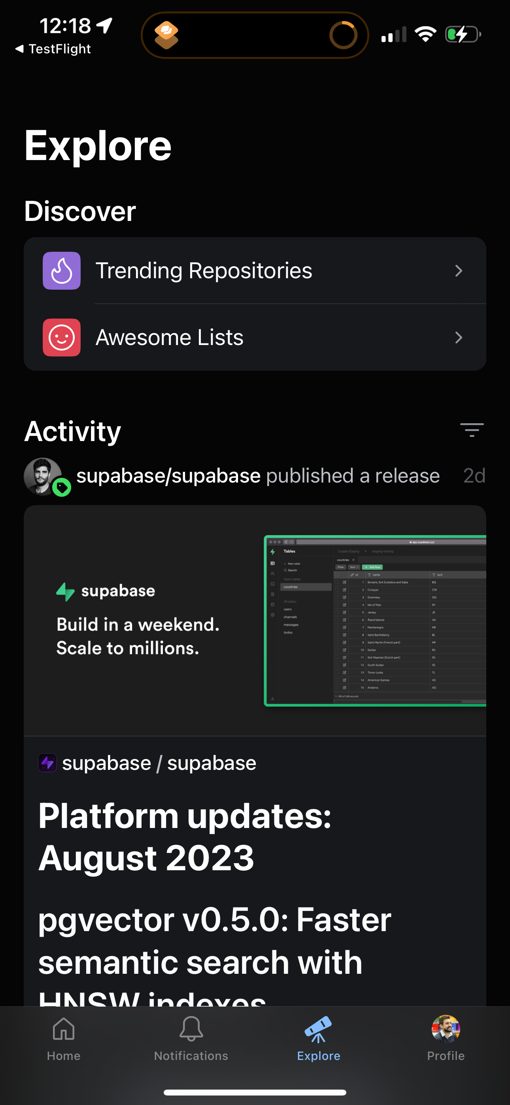This screenshot has width=510, height=1105.
Task: Tap the green release tag badge
Action: click(x=61, y=487)
